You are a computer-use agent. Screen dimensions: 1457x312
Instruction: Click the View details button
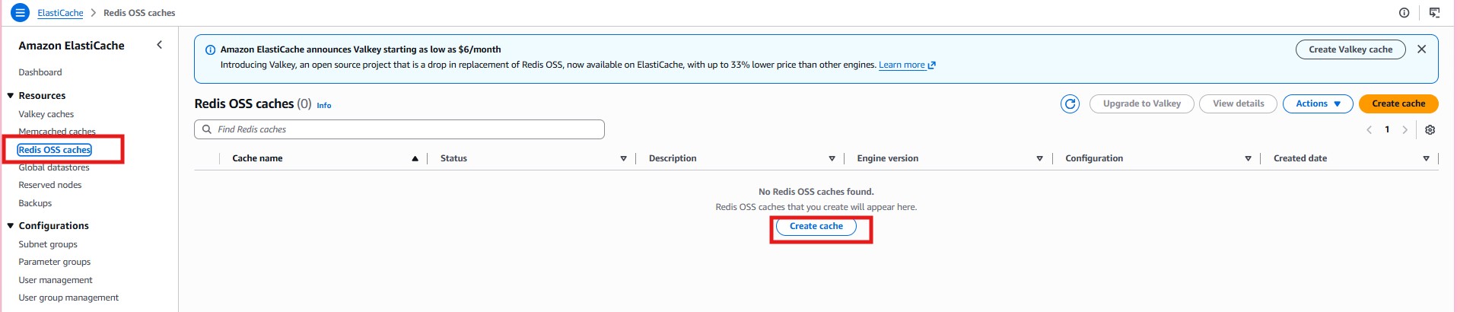pos(1238,103)
